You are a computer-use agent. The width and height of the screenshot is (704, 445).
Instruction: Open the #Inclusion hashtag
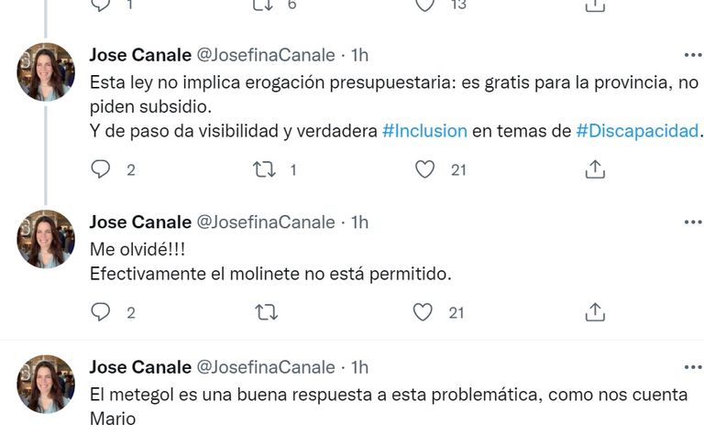tap(424, 131)
